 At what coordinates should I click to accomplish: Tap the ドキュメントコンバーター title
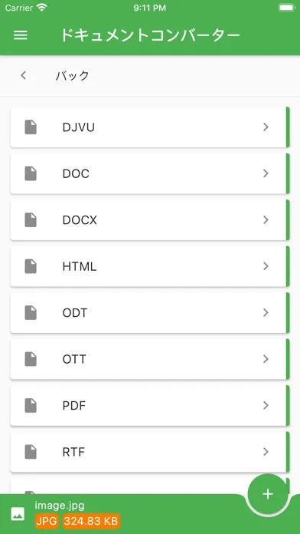pyautogui.click(x=151, y=35)
